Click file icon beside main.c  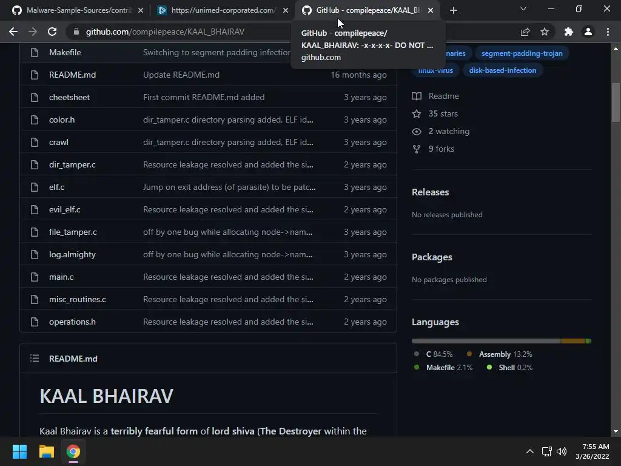pos(35,277)
